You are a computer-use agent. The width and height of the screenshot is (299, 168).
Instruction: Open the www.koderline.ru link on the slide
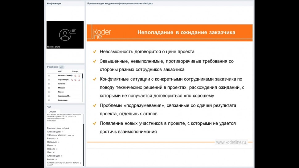click(231, 142)
